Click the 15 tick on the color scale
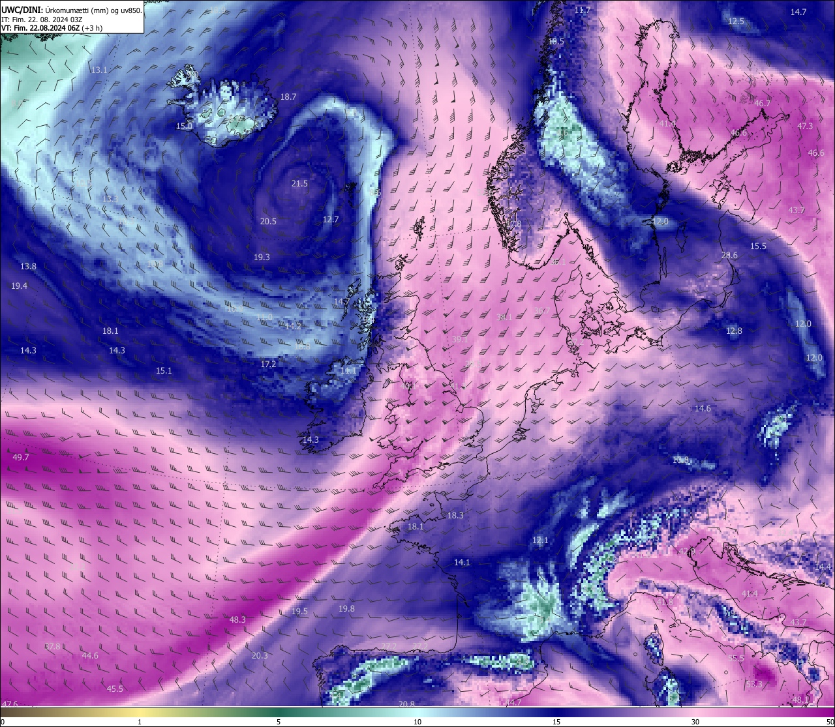835x727 pixels. coord(556,722)
